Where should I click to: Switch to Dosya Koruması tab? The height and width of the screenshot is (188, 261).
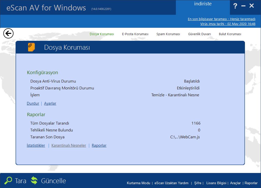click(102, 34)
